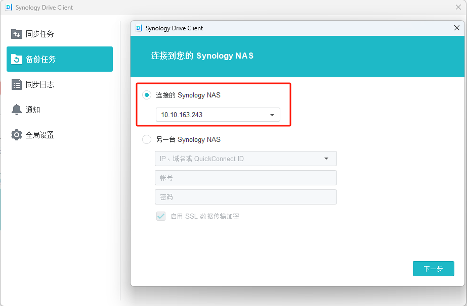Image resolution: width=467 pixels, height=306 pixels.
Task: Open the 同步日志 sync log section
Action: pos(60,84)
